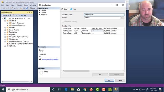The width and height of the screenshot is (164, 92).
Task: Click the Script icon in New Database toolbar
Action: (x=62, y=9)
